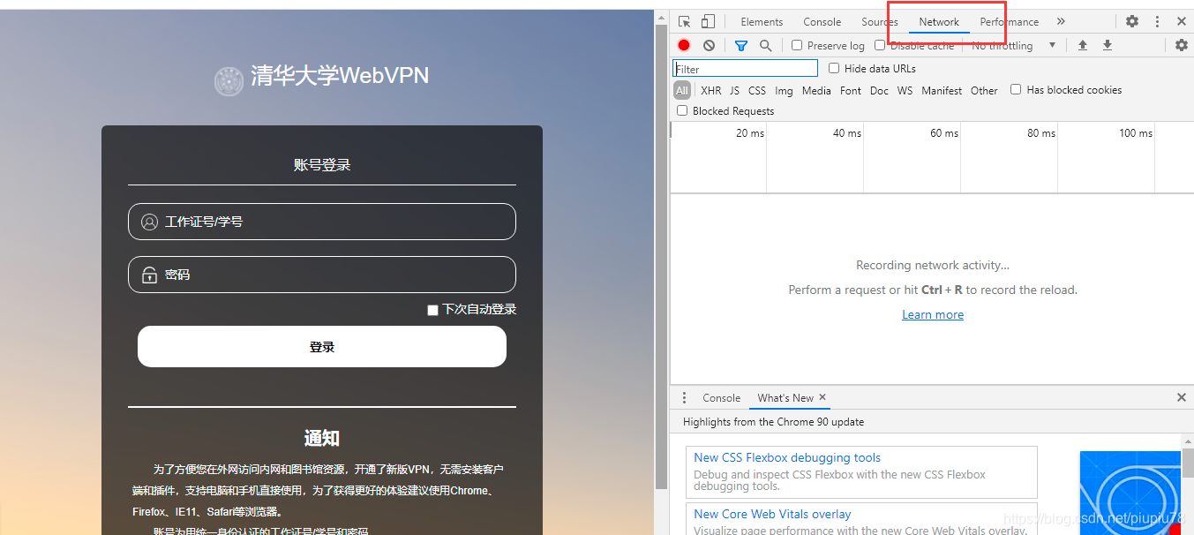The image size is (1194, 535).
Task: Switch to the Elements tab
Action: (x=762, y=22)
